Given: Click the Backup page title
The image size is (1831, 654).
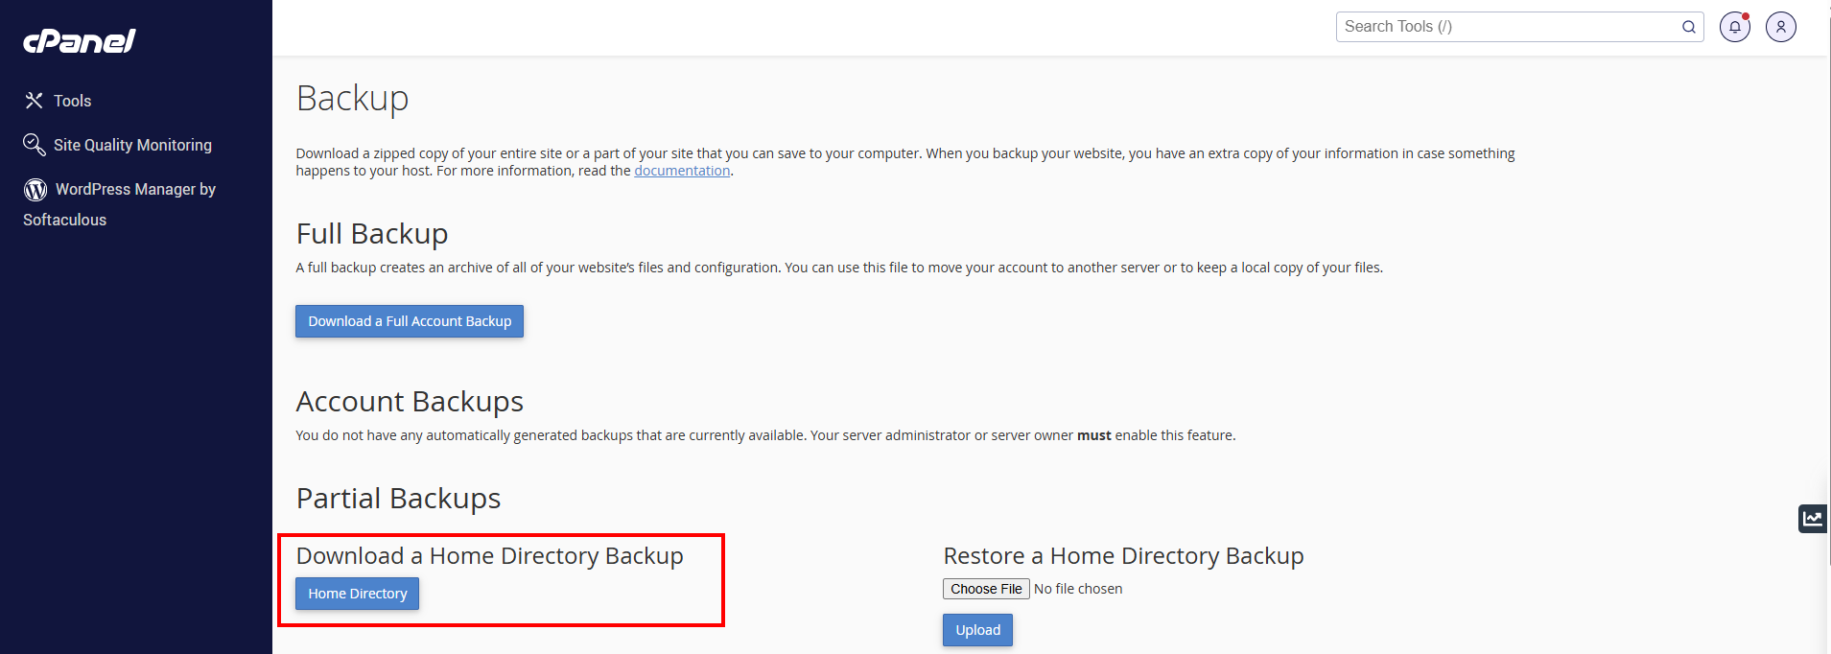Looking at the screenshot, I should pyautogui.click(x=353, y=98).
